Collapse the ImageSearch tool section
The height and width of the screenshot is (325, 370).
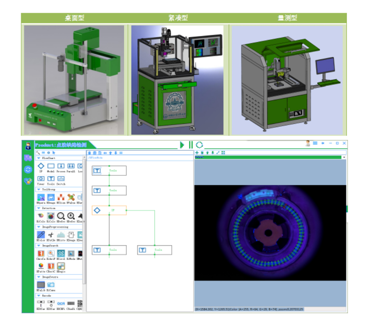pos(39,246)
